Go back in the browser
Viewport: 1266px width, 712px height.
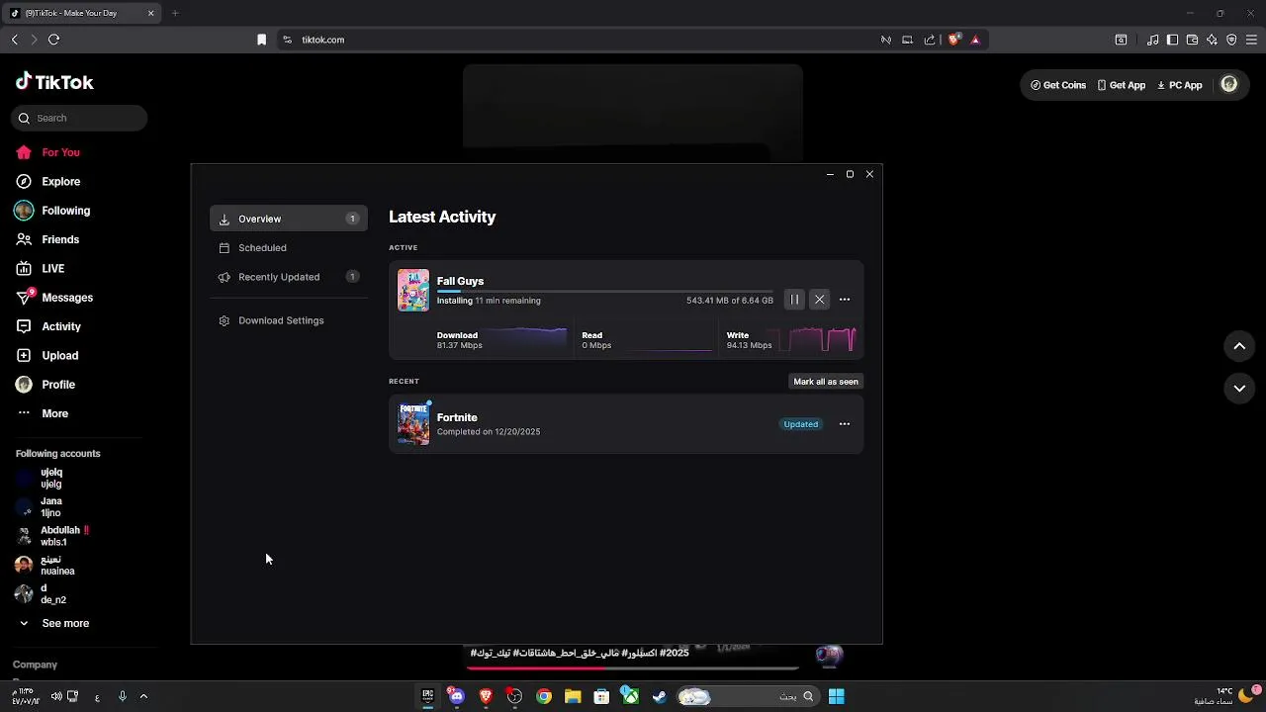pos(14,40)
